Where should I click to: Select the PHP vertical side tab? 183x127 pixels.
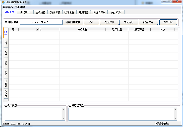tap(6, 53)
